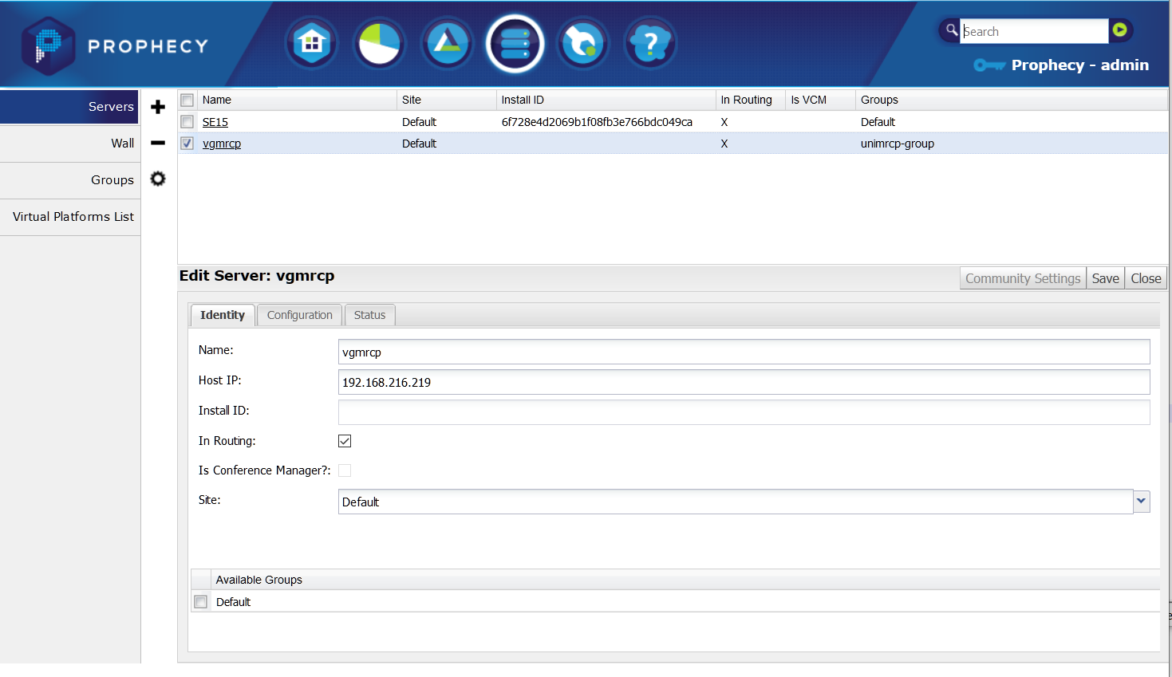Check the Default available group checkbox
This screenshot has width=1172, height=677.
tap(201, 602)
